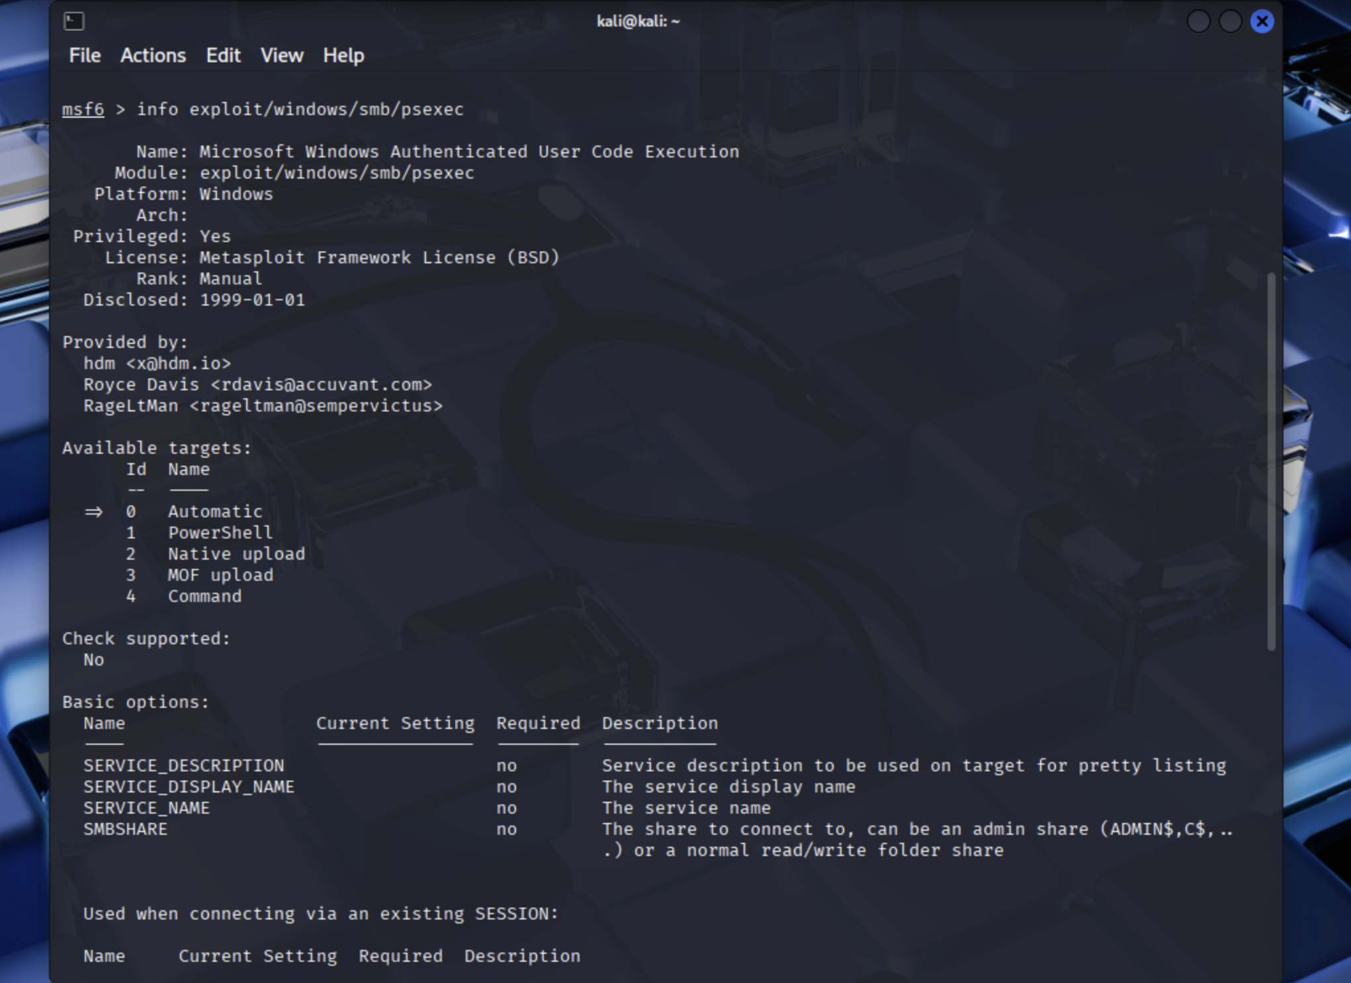Click 'Royce Davis <rdavis@accuvant.com>' line

257,384
